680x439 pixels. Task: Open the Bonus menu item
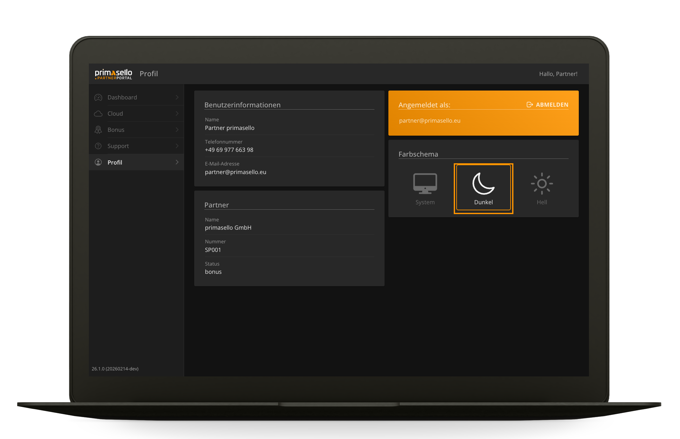pyautogui.click(x=116, y=130)
